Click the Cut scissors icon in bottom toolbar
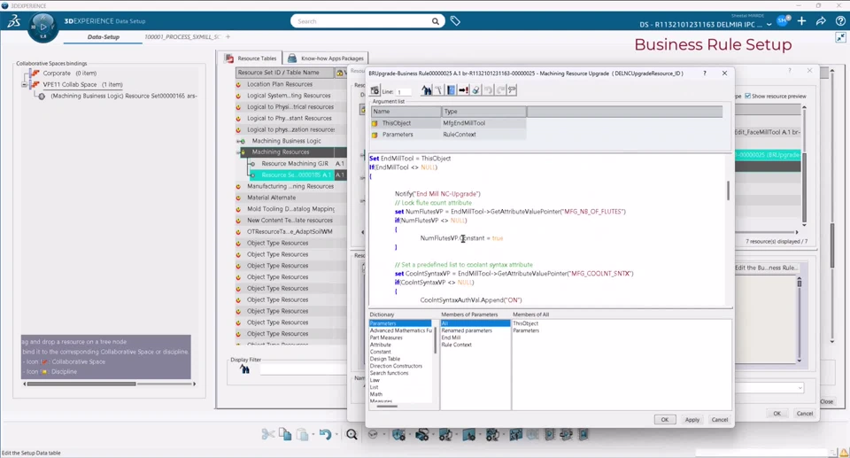This screenshot has width=850, height=458. pyautogui.click(x=267, y=434)
